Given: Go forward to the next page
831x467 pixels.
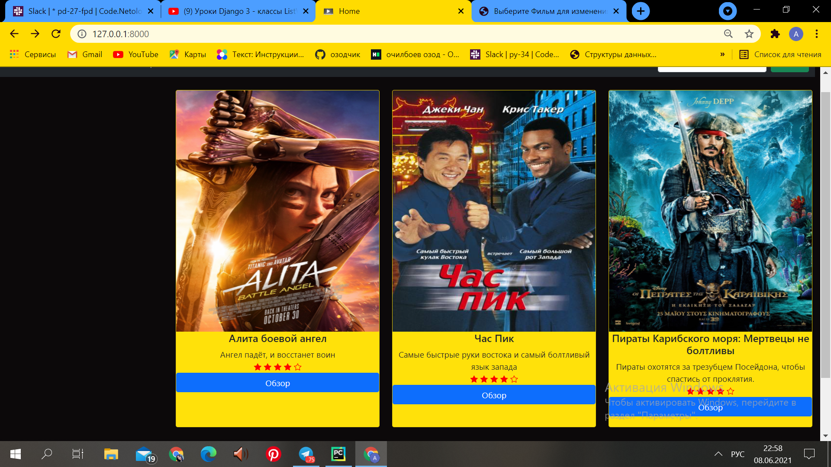Looking at the screenshot, I should tap(35, 34).
